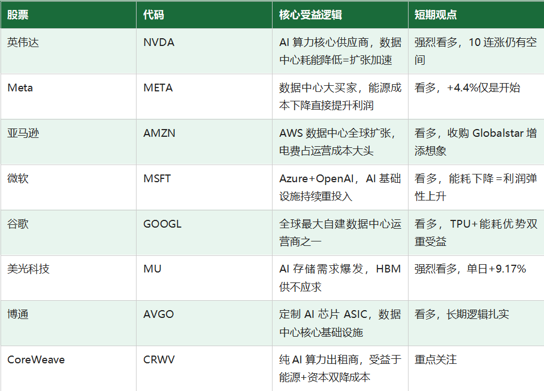Click the cell starting with AI 算力核心供应商
Viewport: 544px width, 391px height.
tap(340, 51)
